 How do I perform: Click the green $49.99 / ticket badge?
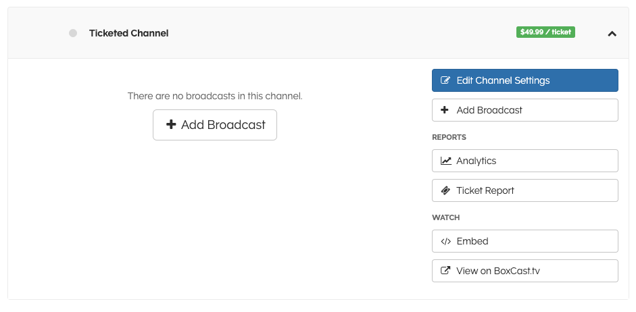click(x=545, y=32)
